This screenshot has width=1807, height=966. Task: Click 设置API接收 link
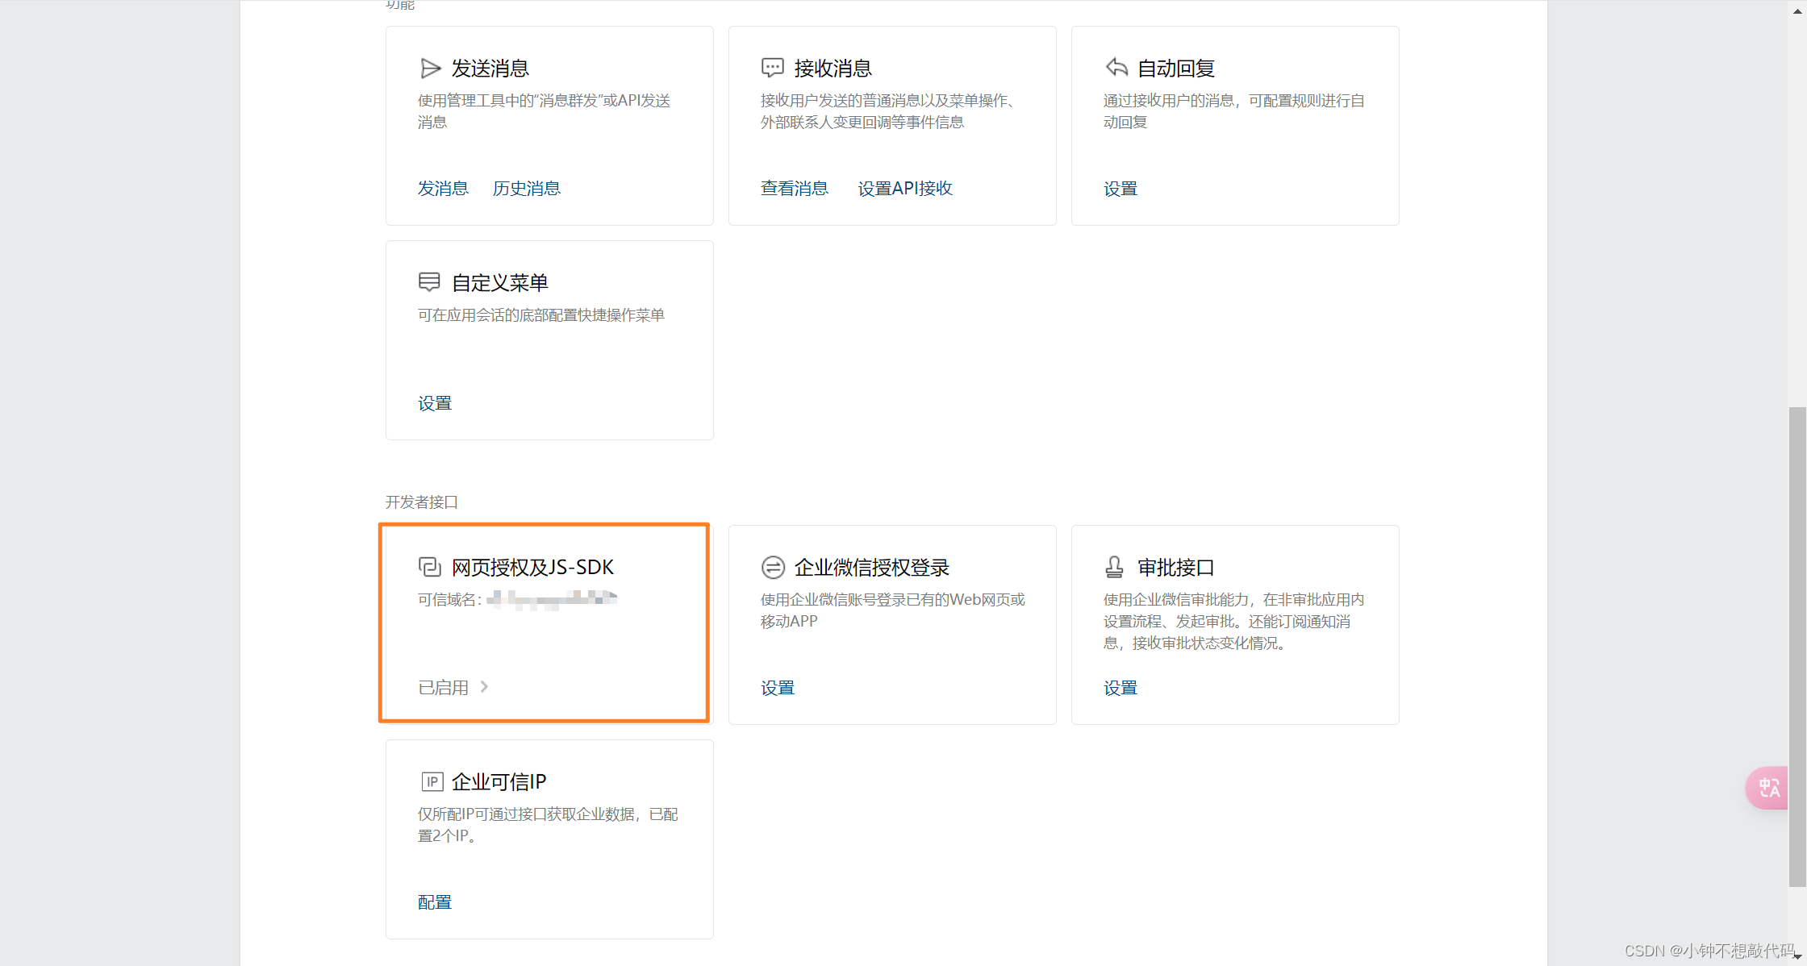tap(905, 188)
